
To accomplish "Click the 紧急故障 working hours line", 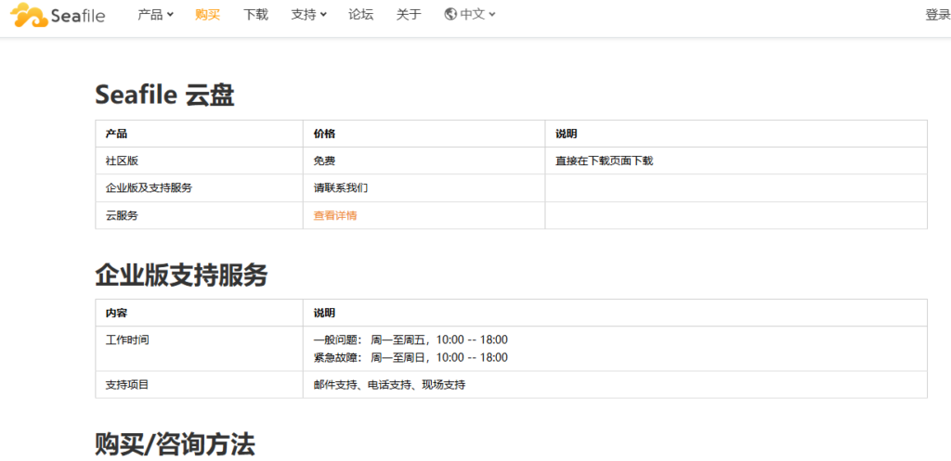I will click(x=410, y=357).
